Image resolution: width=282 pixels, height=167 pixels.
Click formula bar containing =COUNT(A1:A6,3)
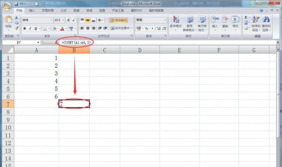pyautogui.click(x=167, y=42)
